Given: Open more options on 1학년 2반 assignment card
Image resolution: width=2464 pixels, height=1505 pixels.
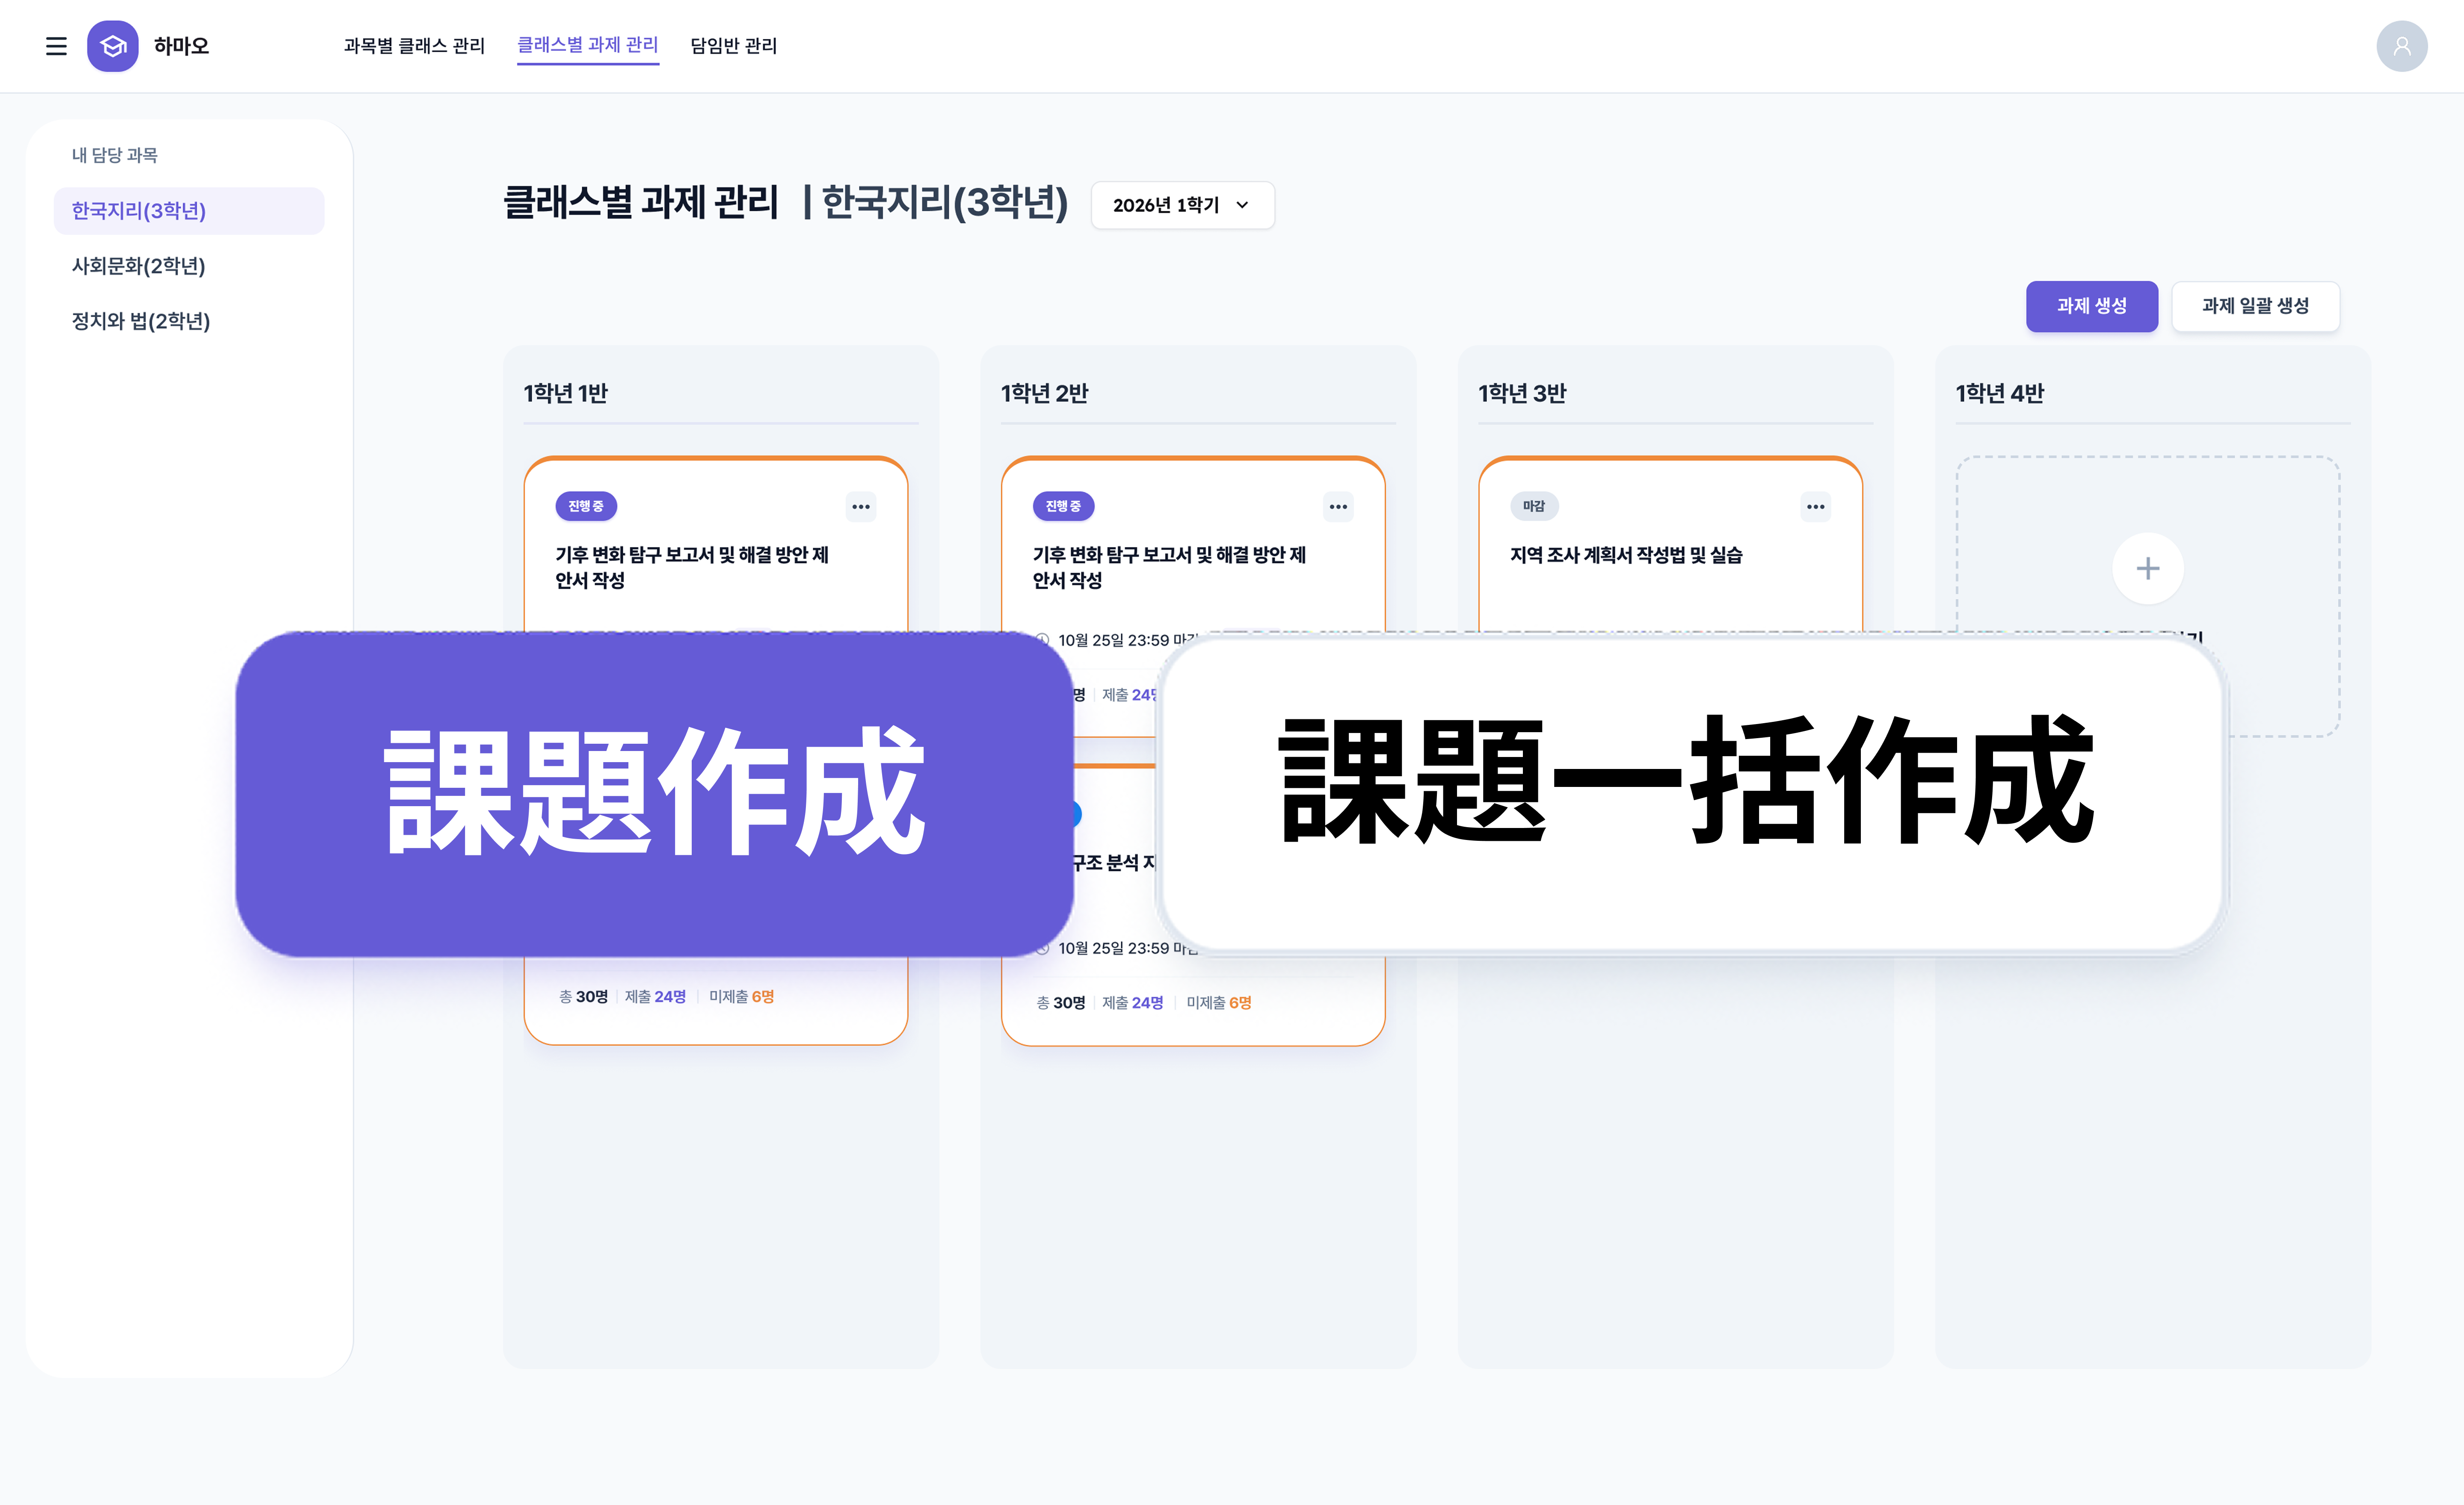Looking at the screenshot, I should click(x=1338, y=507).
